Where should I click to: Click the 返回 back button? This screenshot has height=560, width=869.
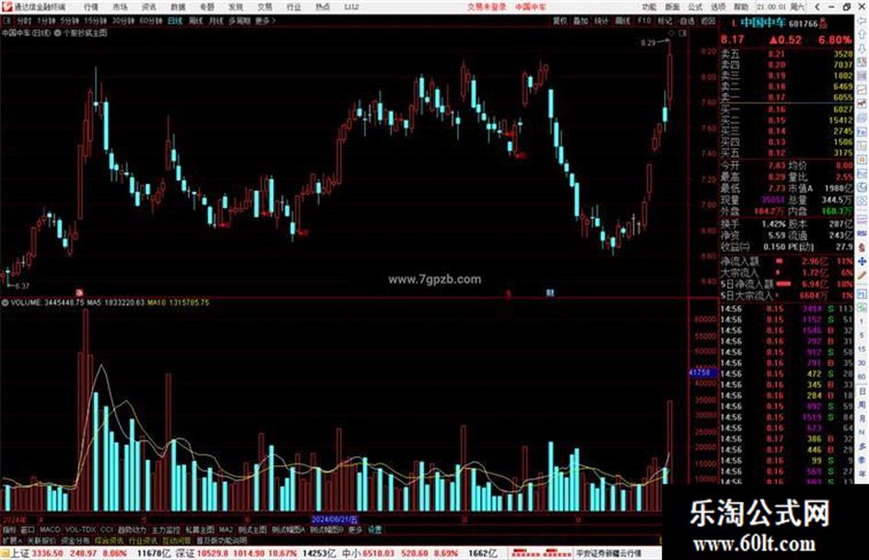pyautogui.click(x=708, y=20)
